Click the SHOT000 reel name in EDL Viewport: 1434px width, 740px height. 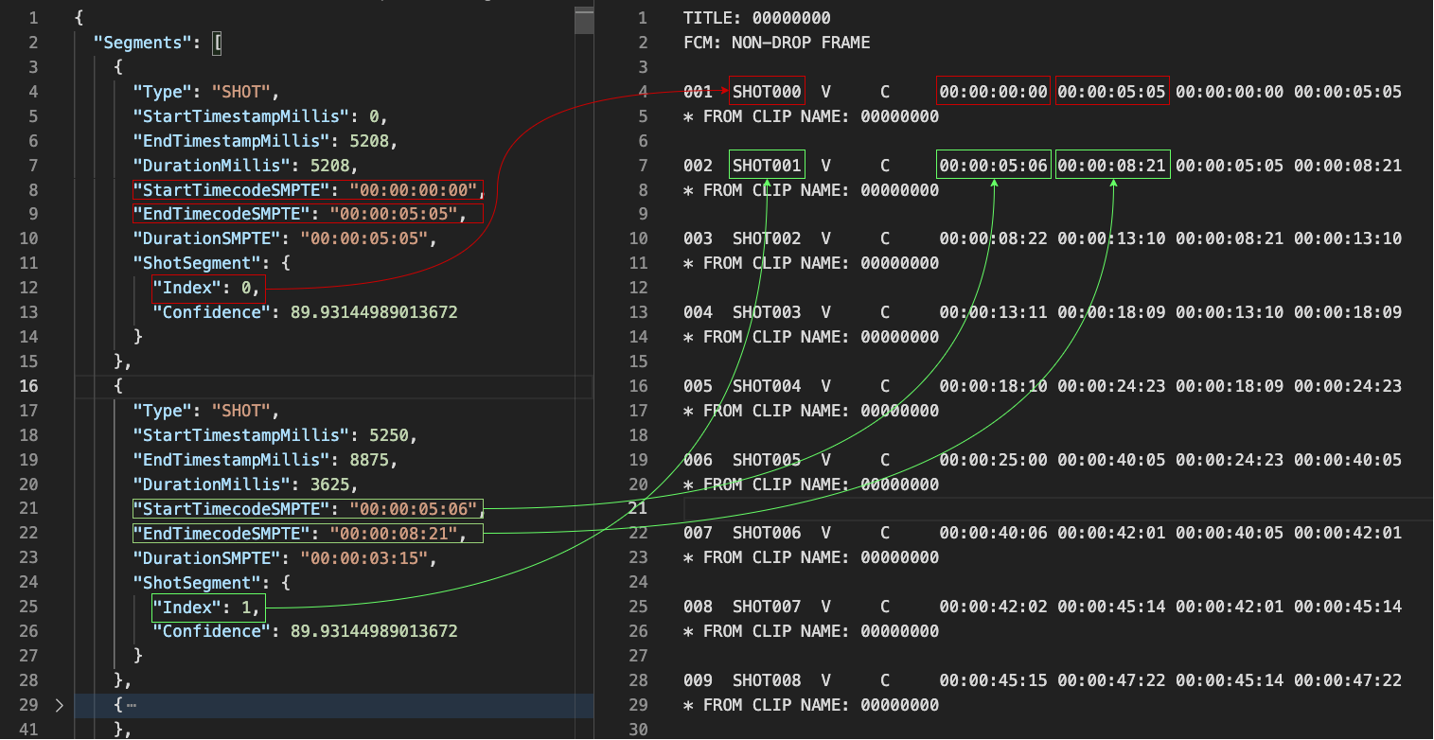coord(767,92)
